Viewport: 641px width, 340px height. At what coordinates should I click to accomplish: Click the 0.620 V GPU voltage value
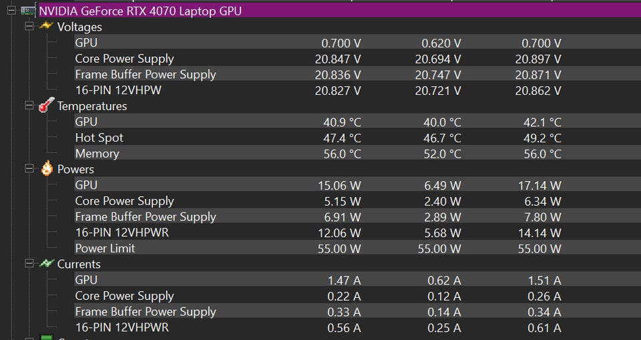(x=441, y=43)
